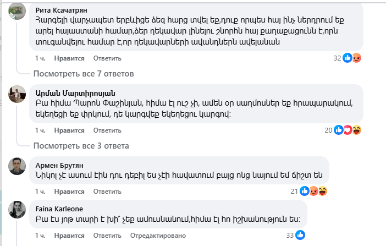Click Արման Մարտիրոսյան's profile picture
Screen dimensions: 386x246
tap(18, 95)
